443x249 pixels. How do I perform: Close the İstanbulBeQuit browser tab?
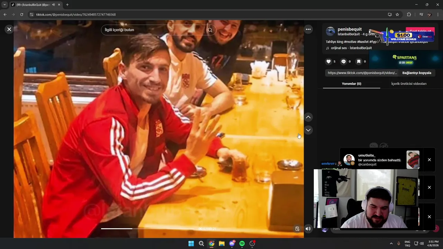59,5
